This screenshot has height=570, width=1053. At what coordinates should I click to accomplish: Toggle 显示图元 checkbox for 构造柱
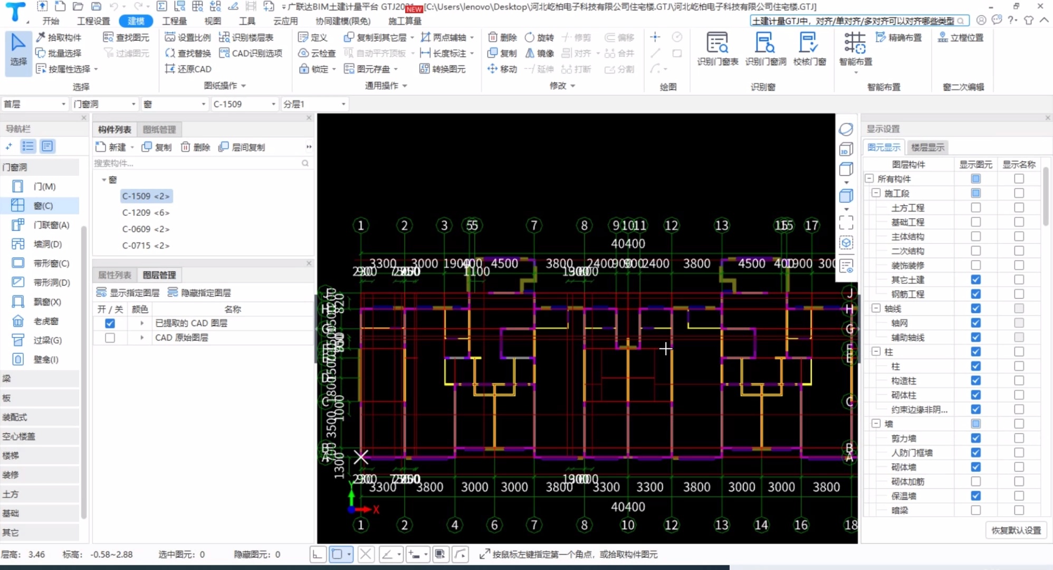click(x=975, y=381)
